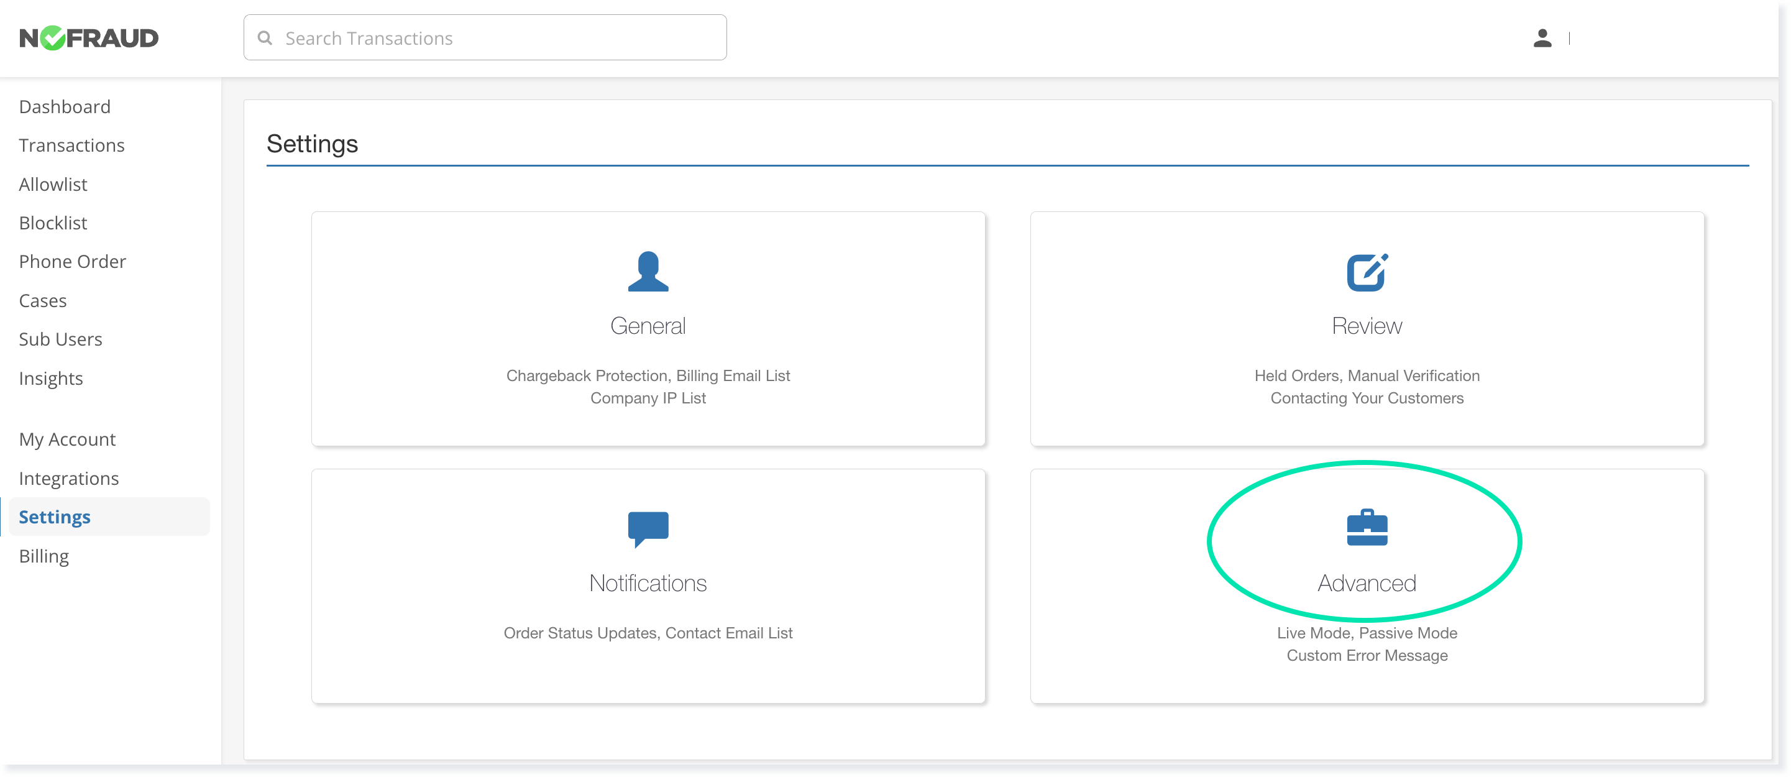Go to the Cases page
This screenshot has width=1791, height=777.
pos(42,300)
